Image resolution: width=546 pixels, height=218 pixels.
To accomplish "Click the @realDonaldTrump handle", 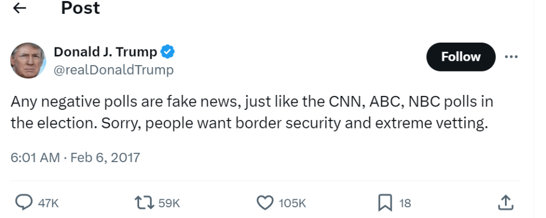I will point(114,70).
